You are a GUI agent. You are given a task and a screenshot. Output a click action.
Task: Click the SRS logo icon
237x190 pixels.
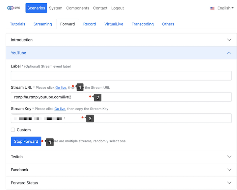coord(13,8)
